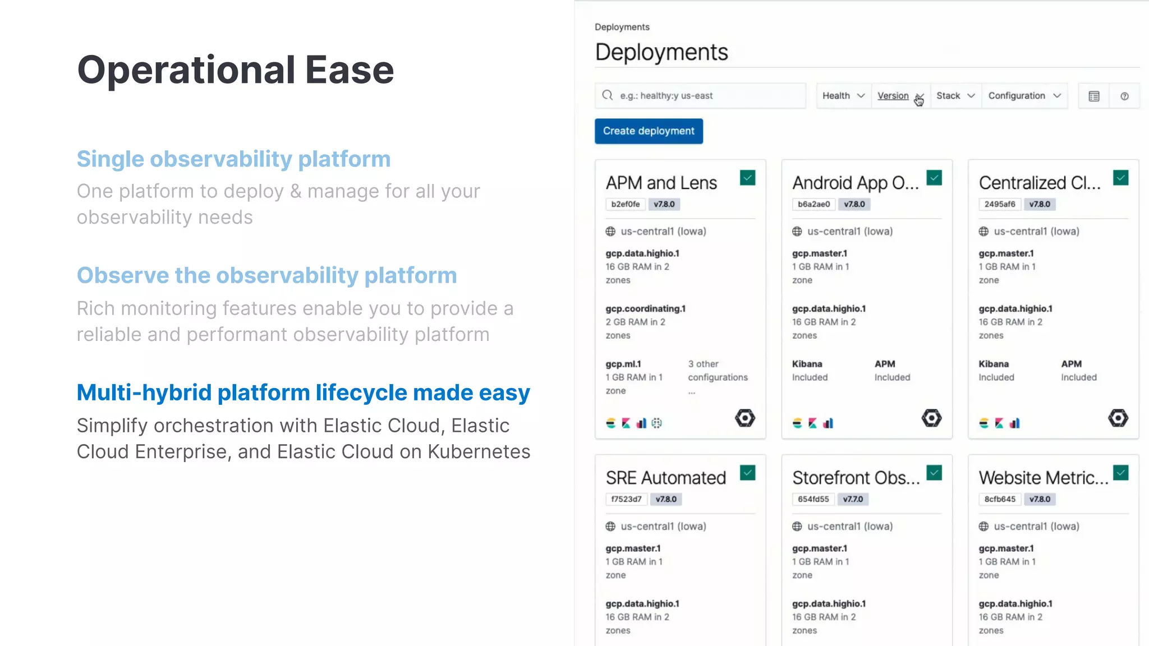Show the 3 other configurations link
1149x646 pixels.
click(718, 377)
